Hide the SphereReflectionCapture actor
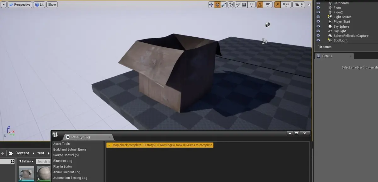378x182 pixels. click(318, 36)
